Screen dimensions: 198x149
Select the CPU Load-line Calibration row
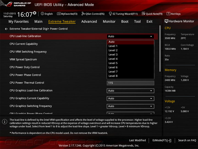[x=79, y=36]
